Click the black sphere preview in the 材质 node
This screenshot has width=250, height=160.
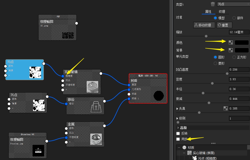[x=158, y=96]
